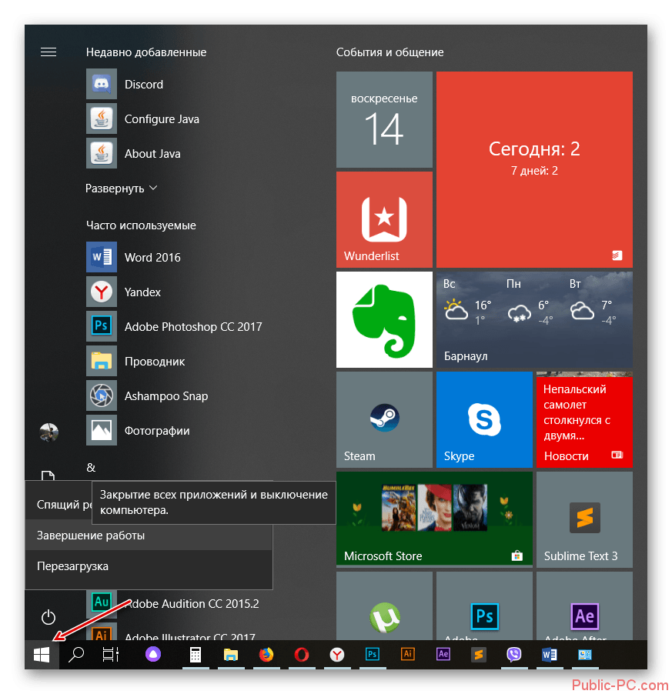Launch the uTorrent tile
Viewport: 672px width, 694px height.
384,616
